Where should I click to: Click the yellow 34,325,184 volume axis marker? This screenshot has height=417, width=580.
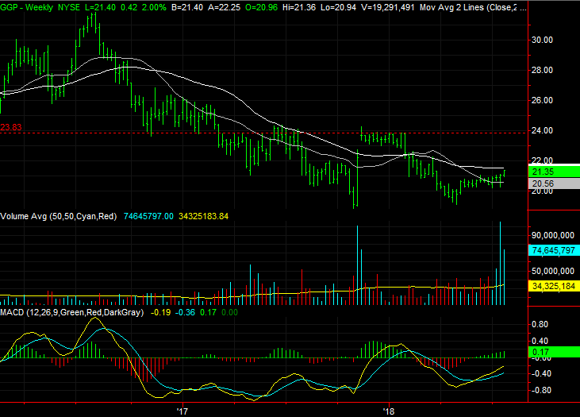(x=554, y=286)
